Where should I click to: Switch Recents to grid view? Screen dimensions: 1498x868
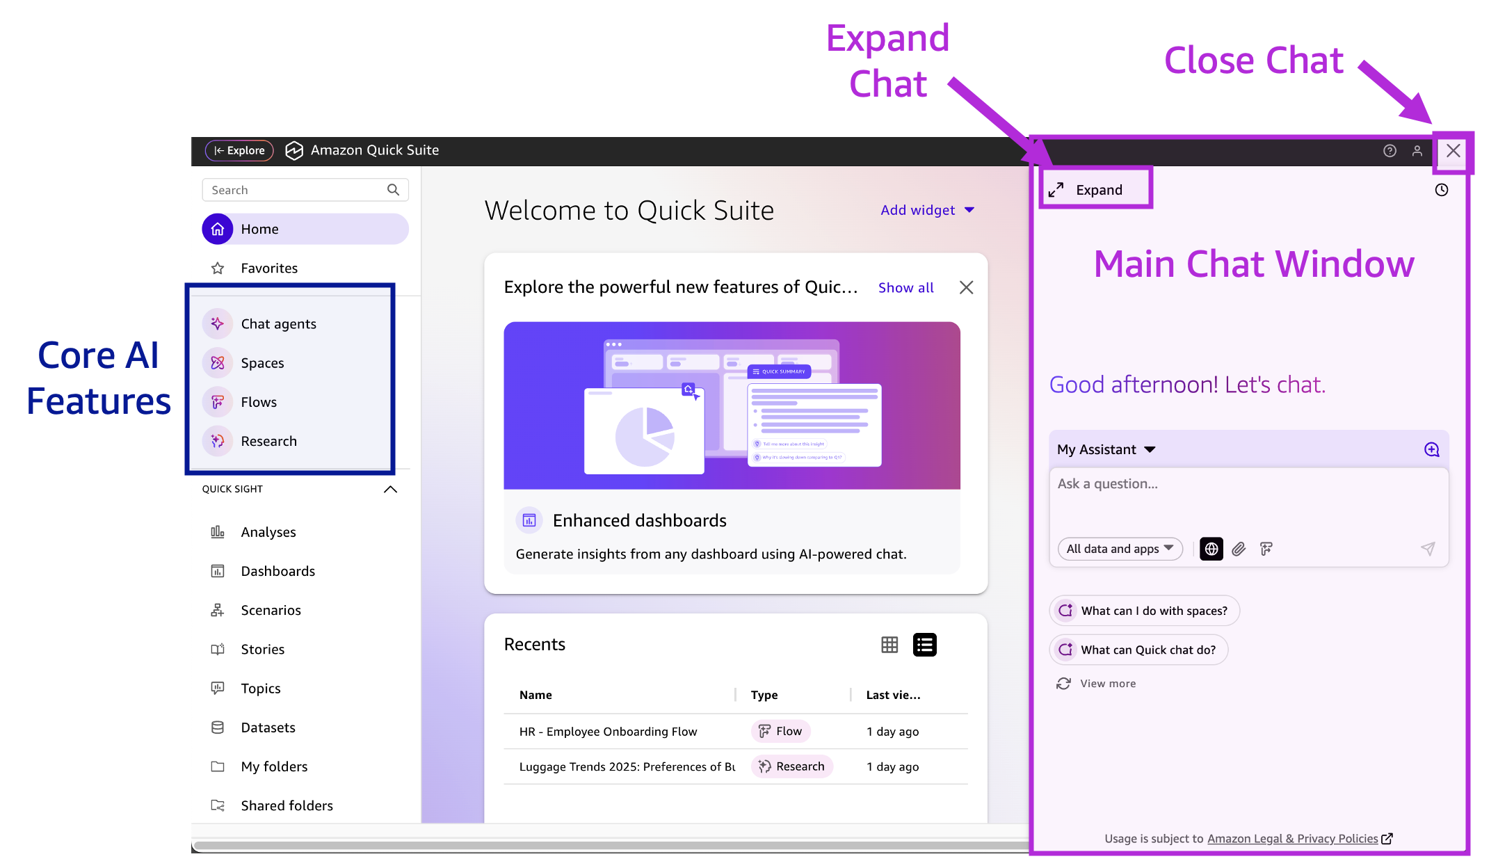pyautogui.click(x=889, y=645)
